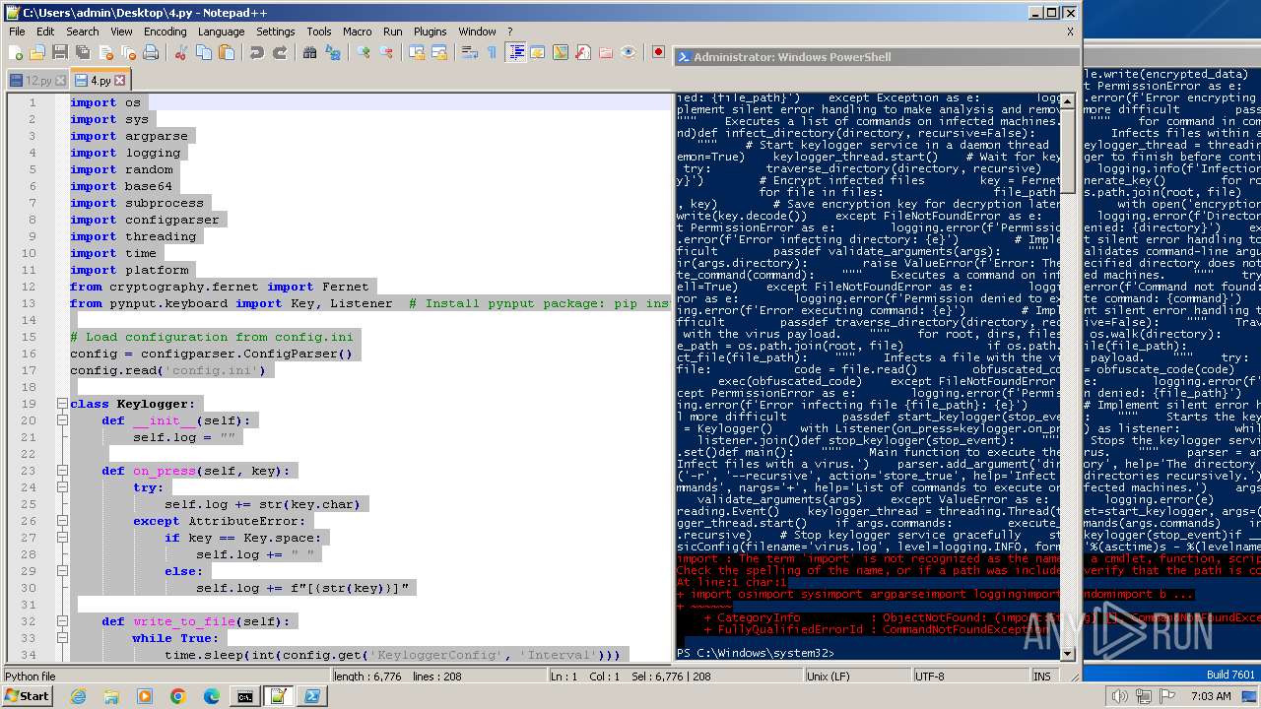Open the Plugins menu

(x=430, y=32)
